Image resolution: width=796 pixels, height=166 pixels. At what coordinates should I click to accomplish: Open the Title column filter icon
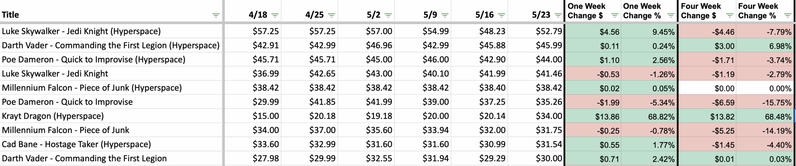(215, 16)
